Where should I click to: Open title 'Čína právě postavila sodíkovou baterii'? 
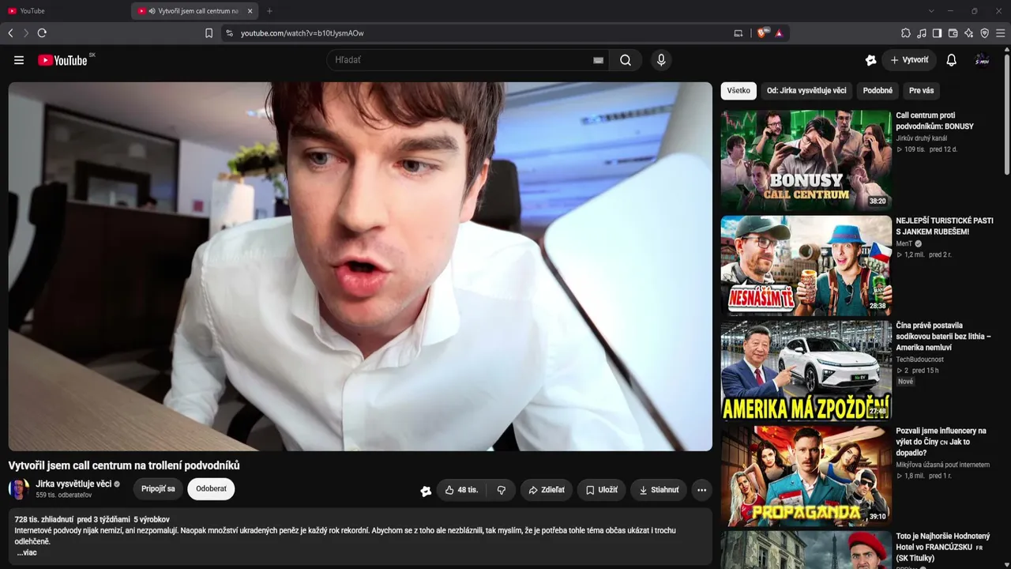pyautogui.click(x=943, y=337)
